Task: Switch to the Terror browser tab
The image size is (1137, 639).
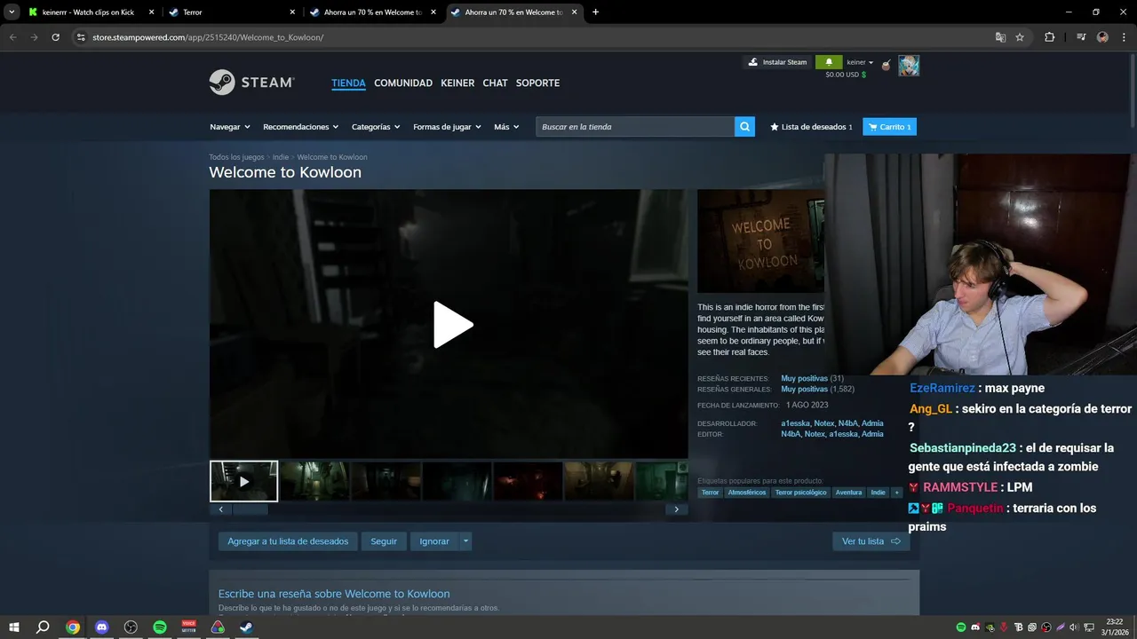Action: pyautogui.click(x=233, y=12)
